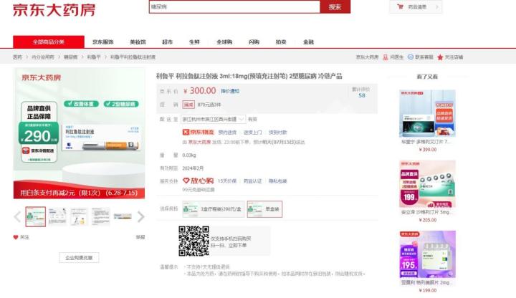Show previous product thumbnails with left arrow
This screenshot has width=516, height=298.
click(17, 216)
